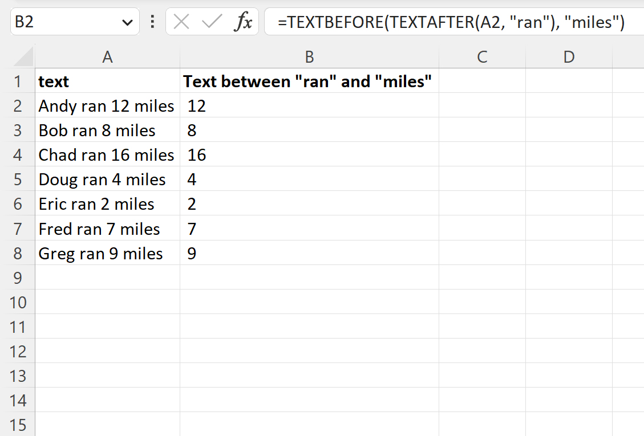The image size is (644, 436).
Task: Click the Insert Function fx icon
Action: pos(243,21)
